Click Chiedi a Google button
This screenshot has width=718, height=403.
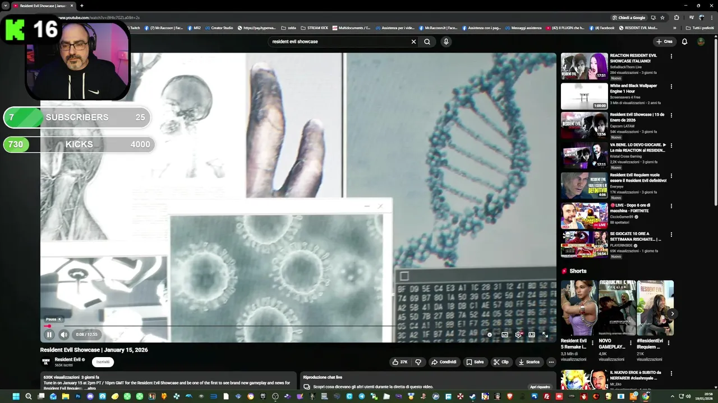pos(629,17)
